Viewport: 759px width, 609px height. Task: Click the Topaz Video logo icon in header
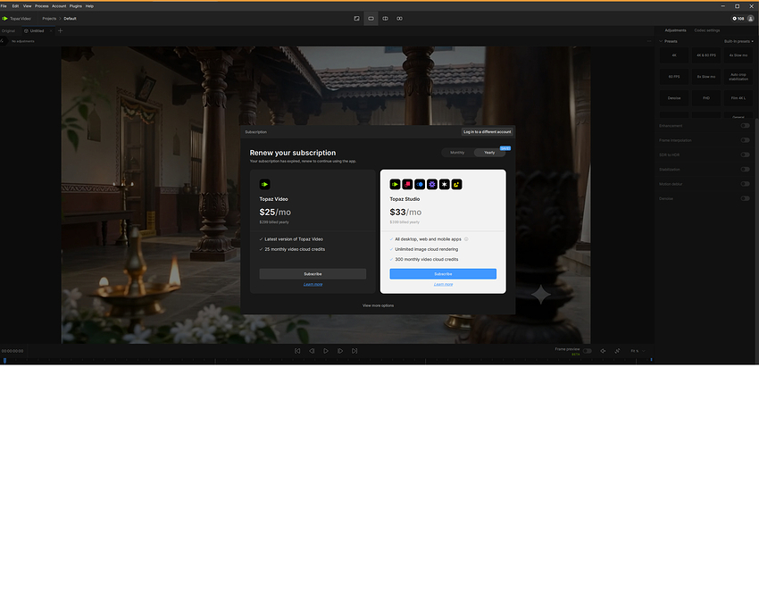4,19
